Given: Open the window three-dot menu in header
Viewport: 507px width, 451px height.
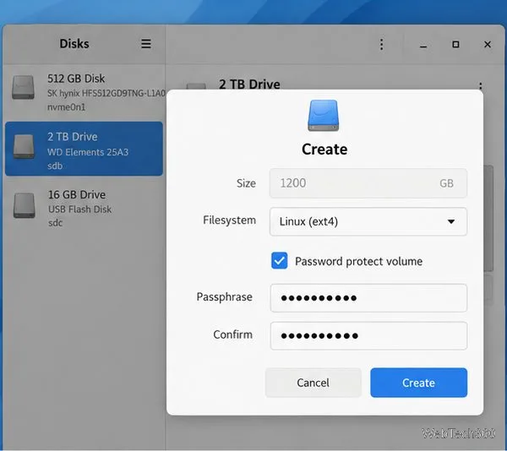Looking at the screenshot, I should (382, 44).
